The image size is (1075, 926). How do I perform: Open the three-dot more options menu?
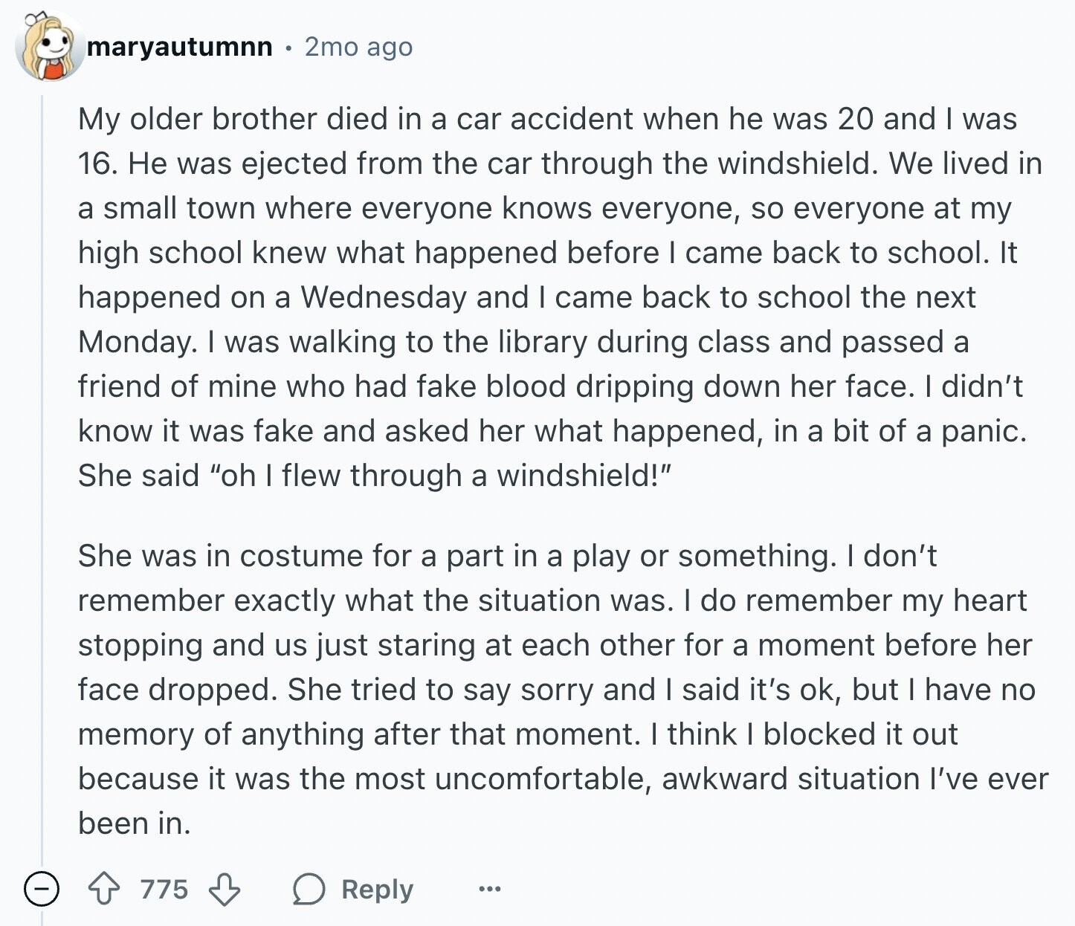point(490,889)
